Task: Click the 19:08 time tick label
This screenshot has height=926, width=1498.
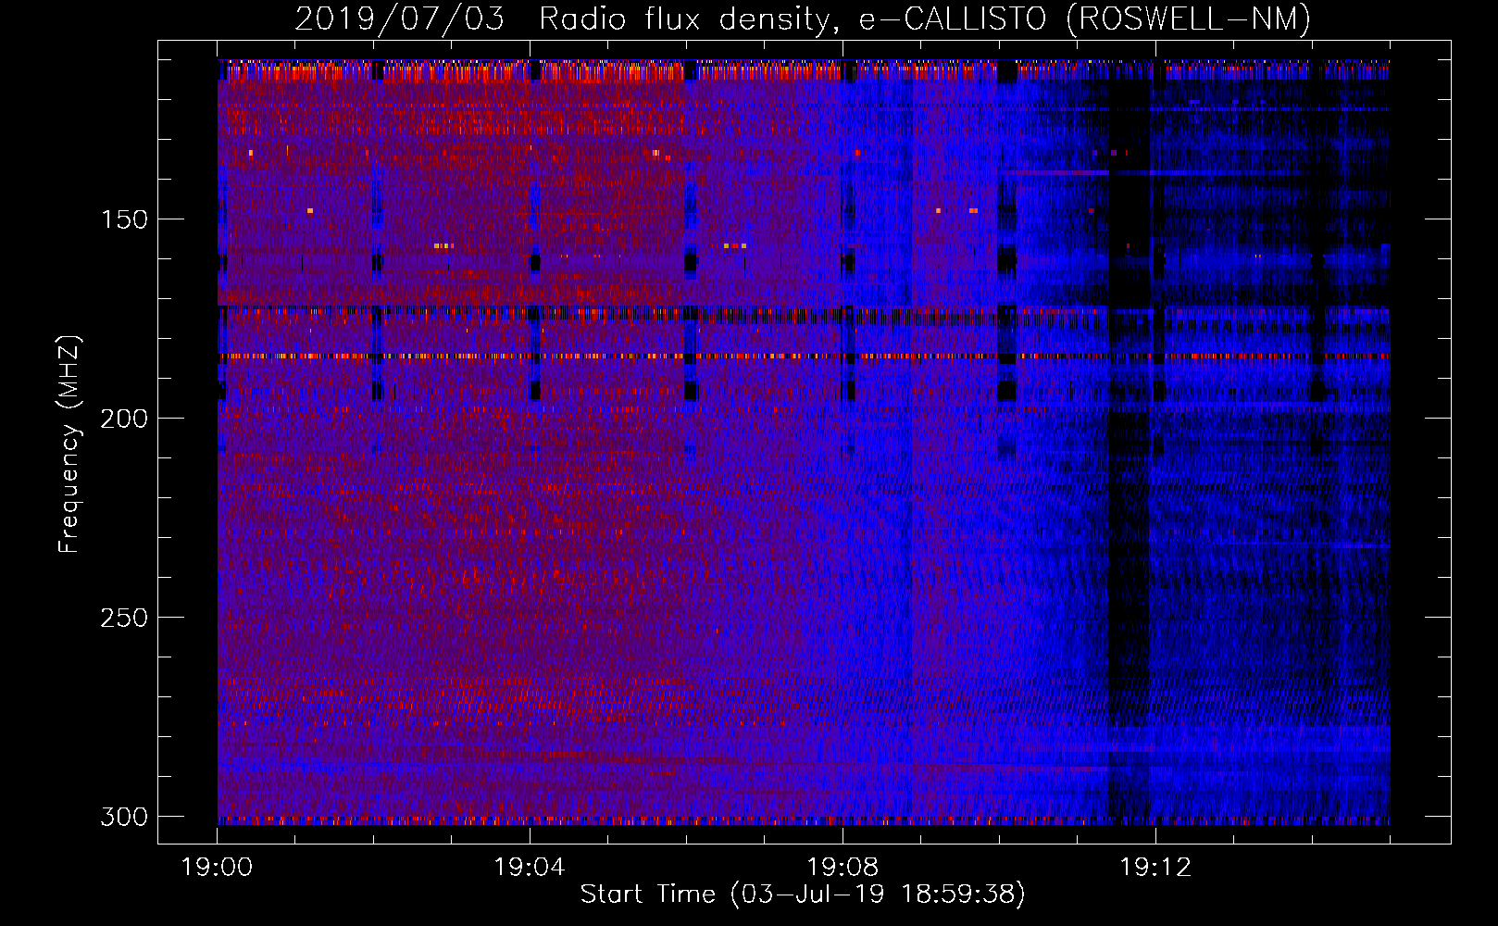Action: point(843,868)
